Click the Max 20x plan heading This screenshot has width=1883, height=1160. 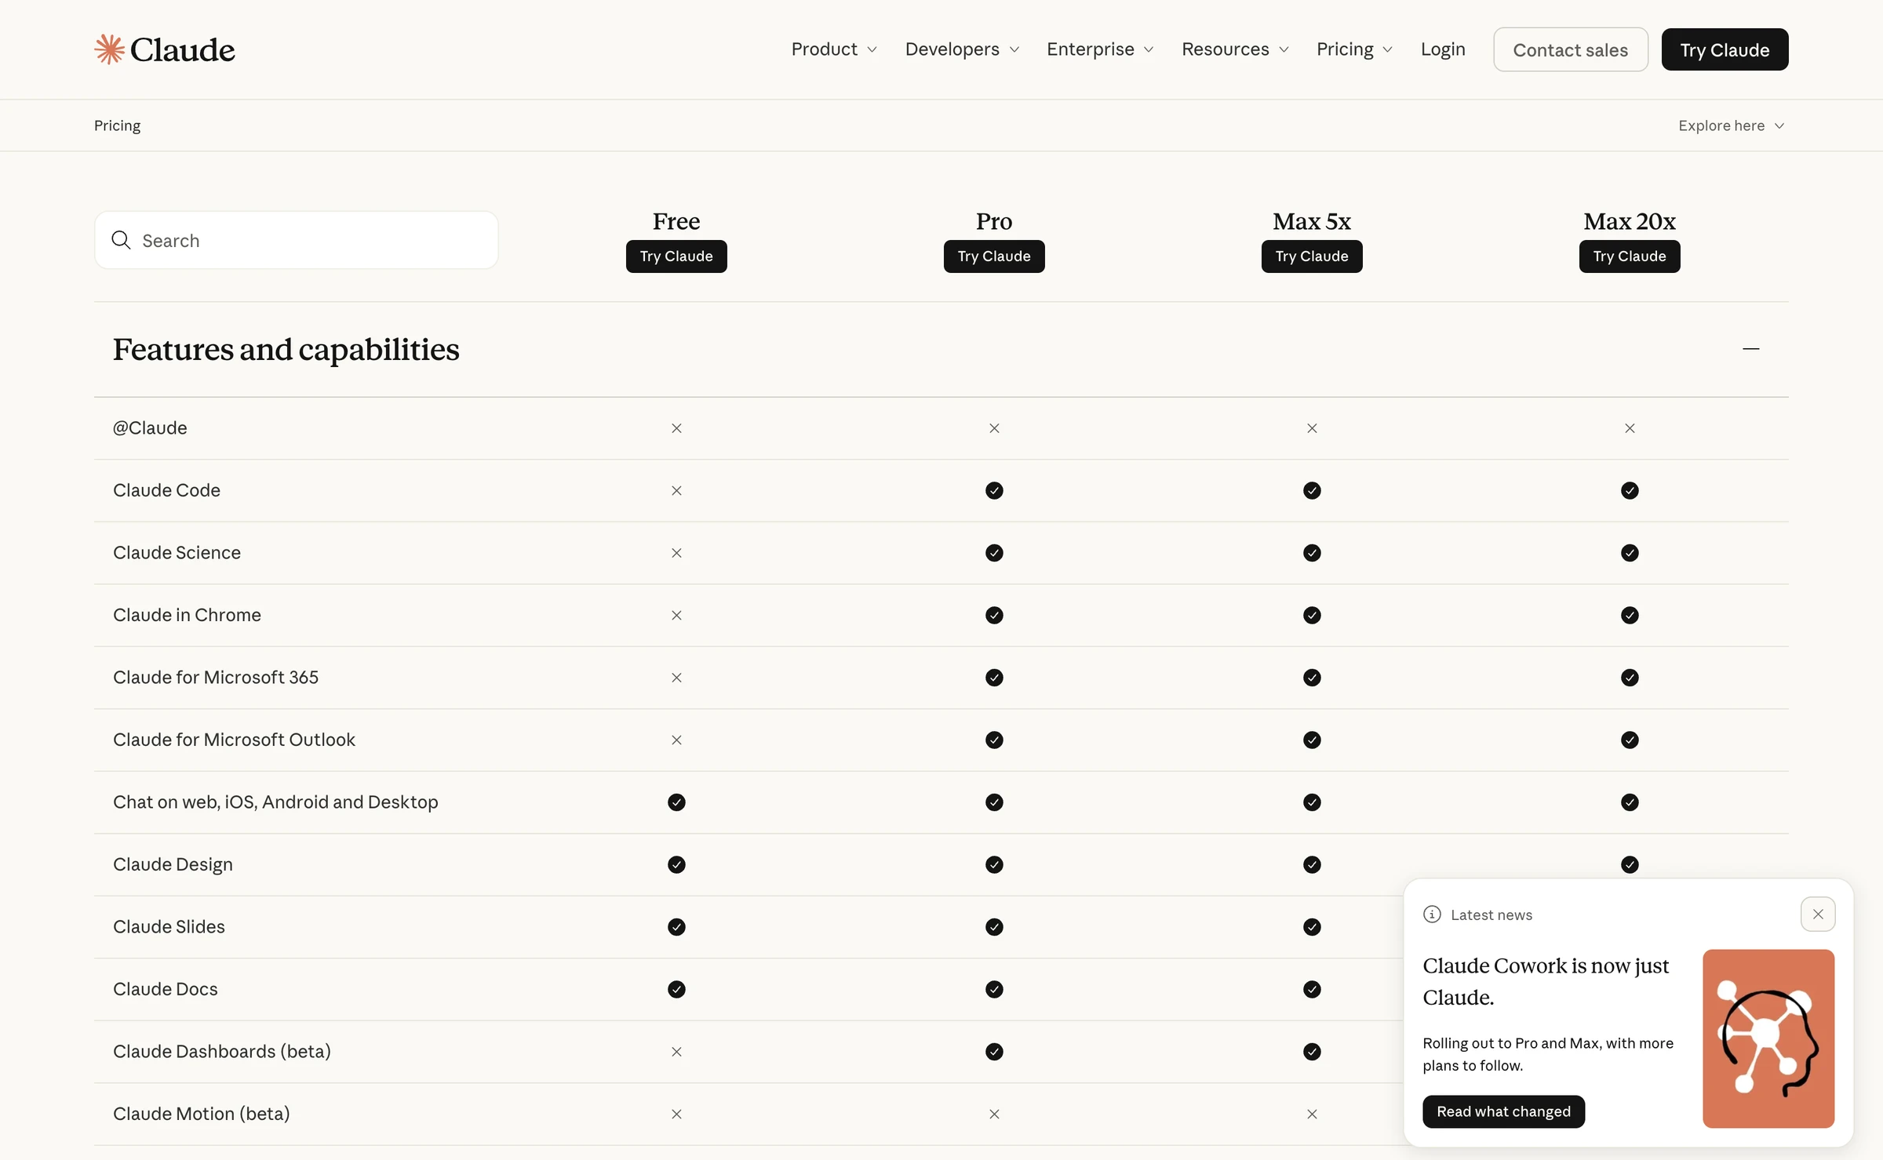[x=1630, y=221]
